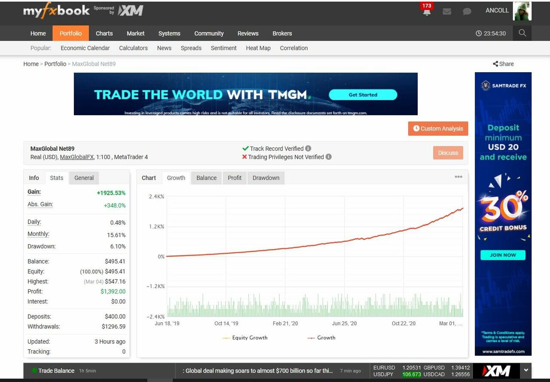Viewport: 550px width, 382px height.
Task: Click the underlined Gain: label
Action: (x=34, y=192)
